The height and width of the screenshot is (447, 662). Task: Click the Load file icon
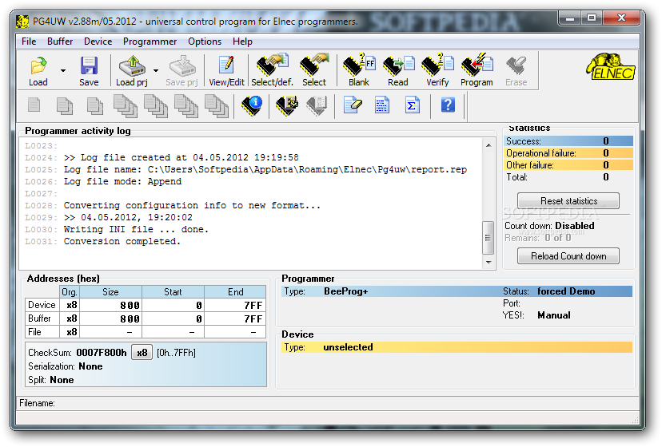(38, 71)
